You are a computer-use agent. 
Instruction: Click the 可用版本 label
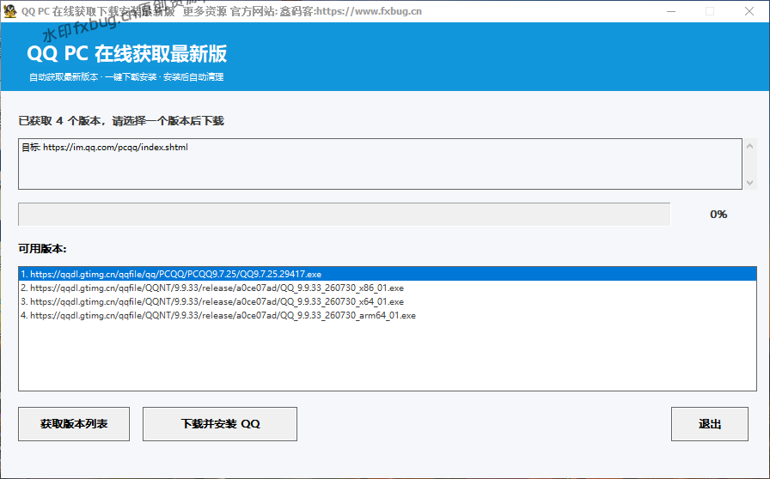coord(42,249)
